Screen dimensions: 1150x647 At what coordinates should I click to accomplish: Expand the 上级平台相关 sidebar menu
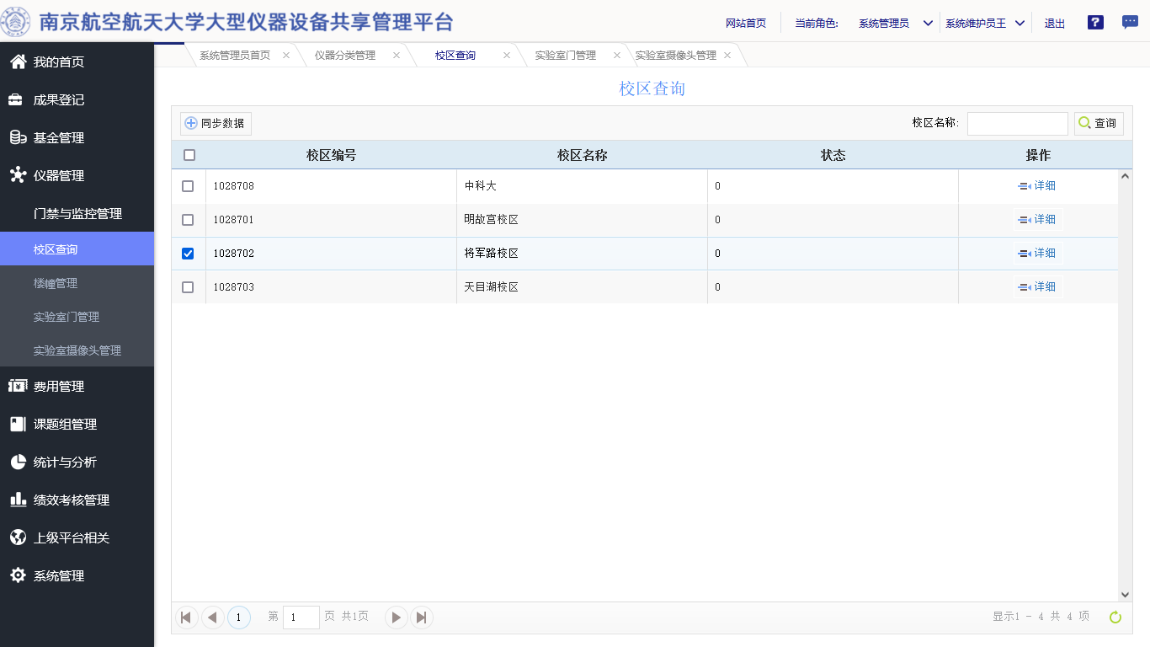point(77,537)
